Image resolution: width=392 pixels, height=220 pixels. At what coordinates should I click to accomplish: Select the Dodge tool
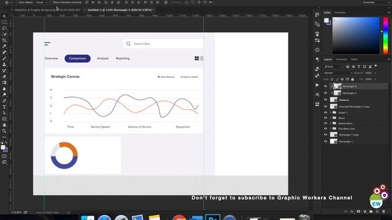(4, 95)
